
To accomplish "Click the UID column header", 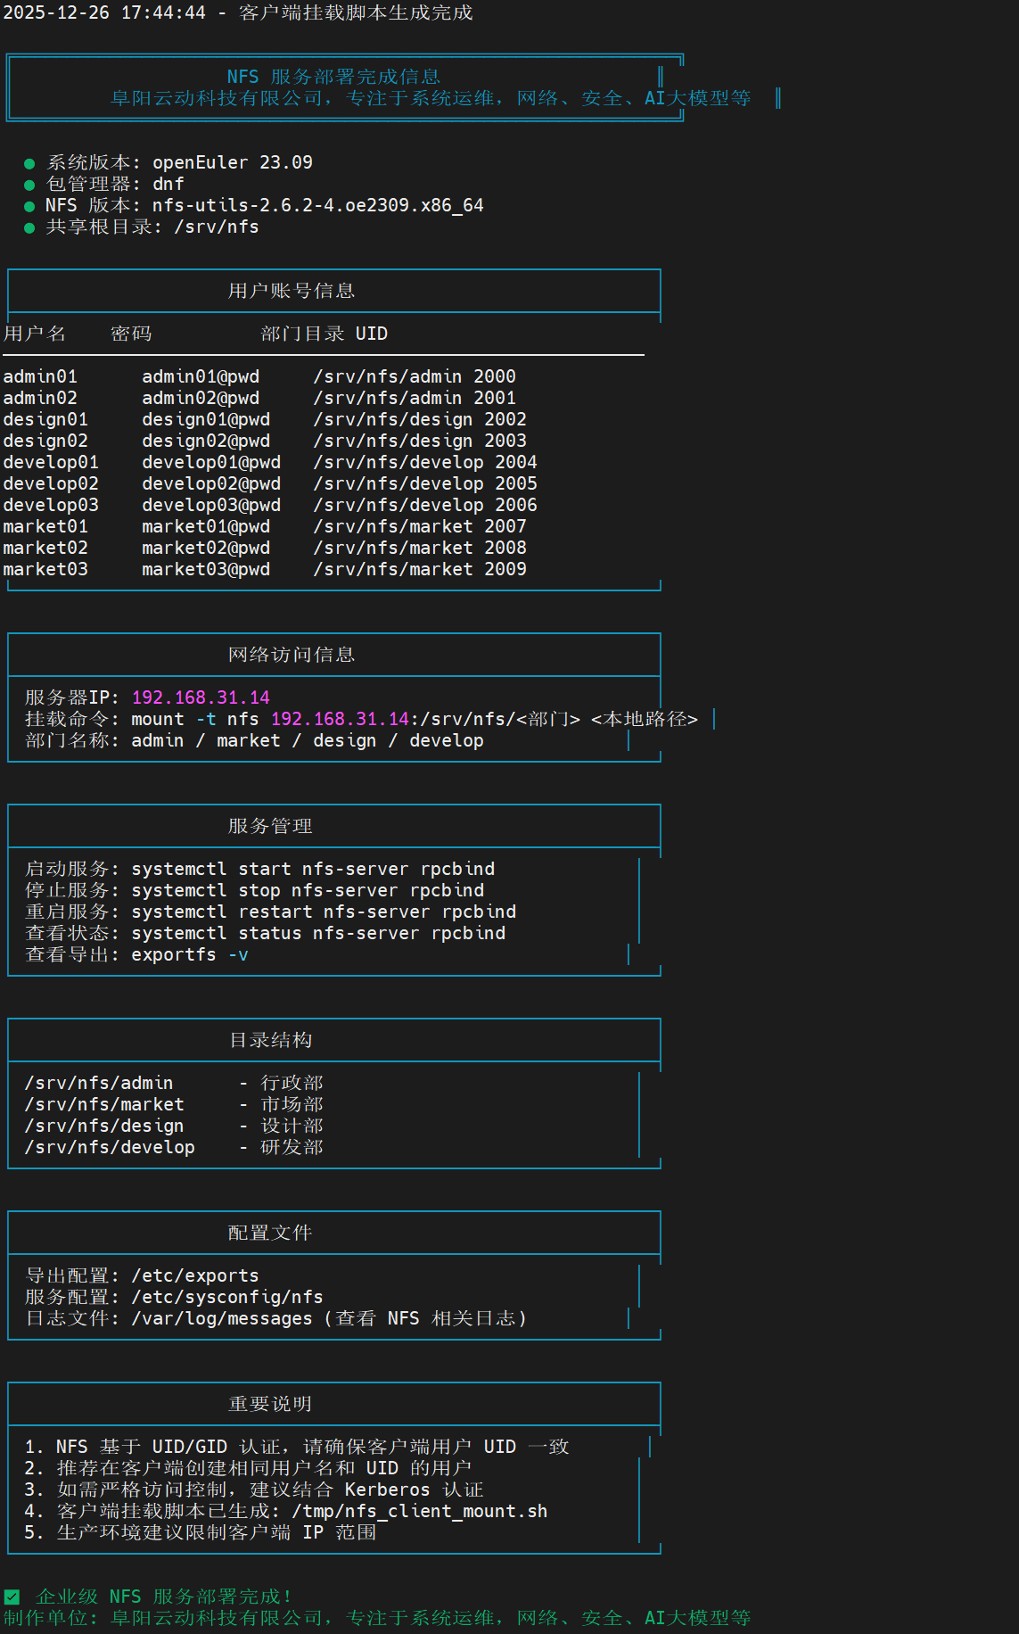I will 372,334.
